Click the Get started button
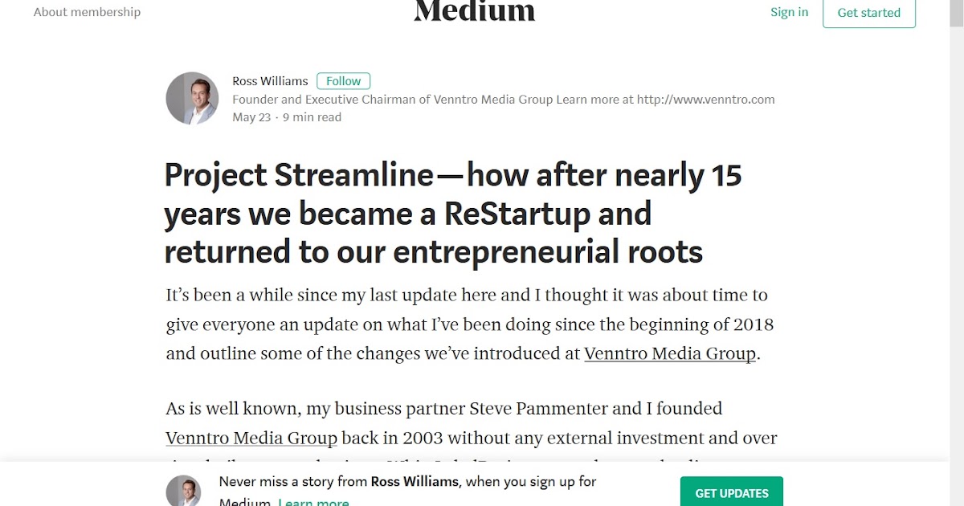Image resolution: width=964 pixels, height=506 pixels. (869, 13)
